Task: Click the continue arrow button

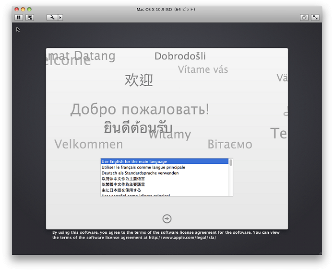Action: tap(167, 218)
